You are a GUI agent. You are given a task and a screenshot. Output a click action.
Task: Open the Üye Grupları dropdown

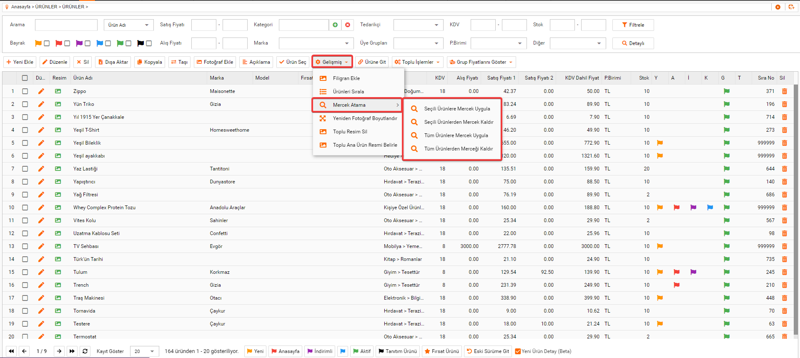click(x=418, y=43)
